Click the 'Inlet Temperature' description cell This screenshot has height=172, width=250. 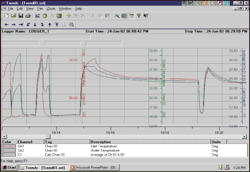click(104, 146)
